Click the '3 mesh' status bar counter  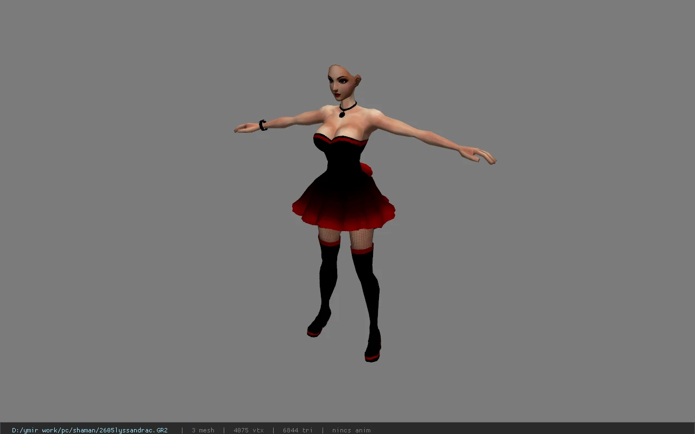(x=203, y=430)
